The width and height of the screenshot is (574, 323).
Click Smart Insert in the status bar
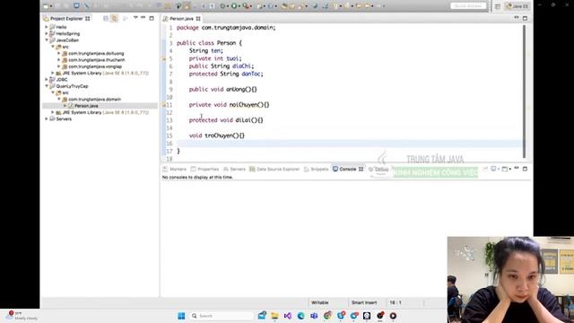364,303
